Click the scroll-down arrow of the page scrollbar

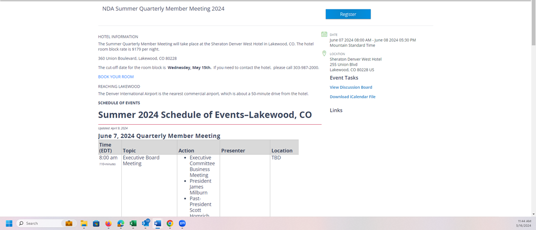(x=533, y=214)
